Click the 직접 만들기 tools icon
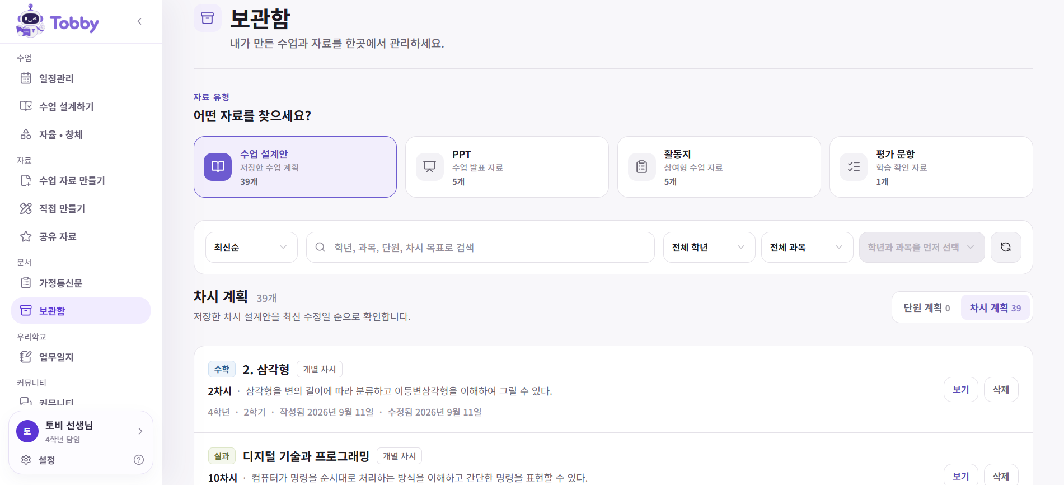1064x485 pixels. coord(26,208)
